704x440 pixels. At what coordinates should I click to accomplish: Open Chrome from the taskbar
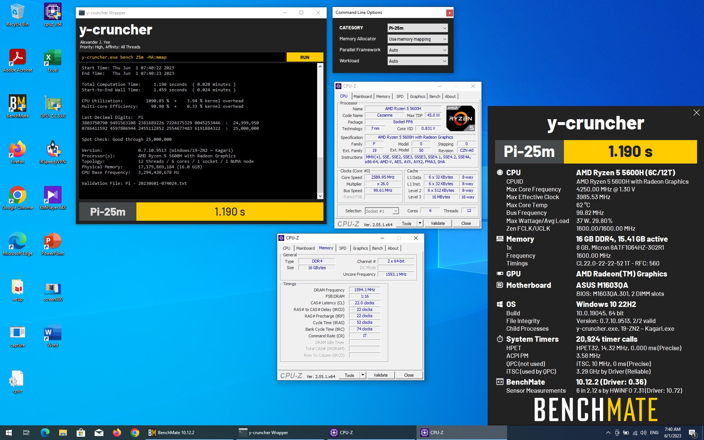135,433
